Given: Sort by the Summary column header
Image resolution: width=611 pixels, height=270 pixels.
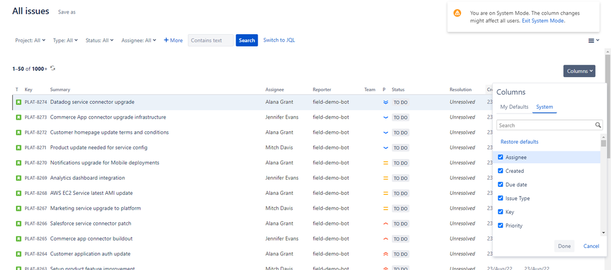Looking at the screenshot, I should click(x=60, y=89).
